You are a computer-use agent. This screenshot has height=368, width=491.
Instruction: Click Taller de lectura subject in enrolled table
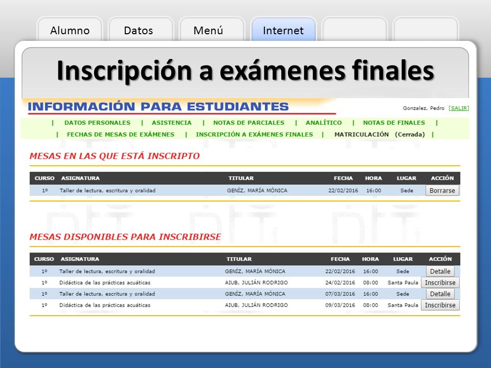[x=107, y=190]
